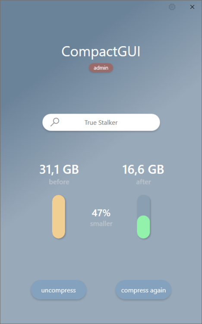Click the green after-size bar
202x324 pixels.
pyautogui.click(x=143, y=227)
